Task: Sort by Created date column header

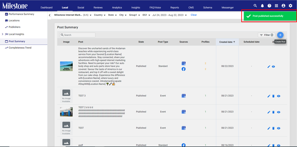Action: click(227, 42)
